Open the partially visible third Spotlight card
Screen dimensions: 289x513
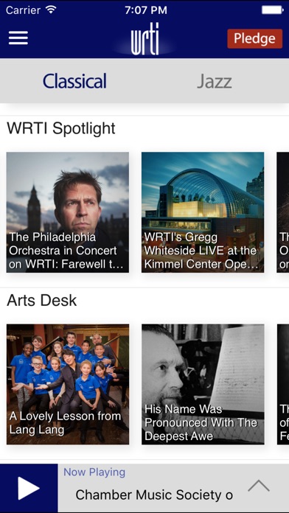click(283, 212)
